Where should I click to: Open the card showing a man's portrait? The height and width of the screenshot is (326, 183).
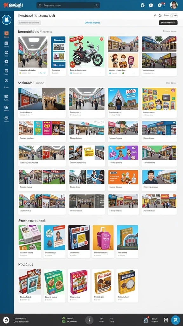pyautogui.click(x=159, y=180)
